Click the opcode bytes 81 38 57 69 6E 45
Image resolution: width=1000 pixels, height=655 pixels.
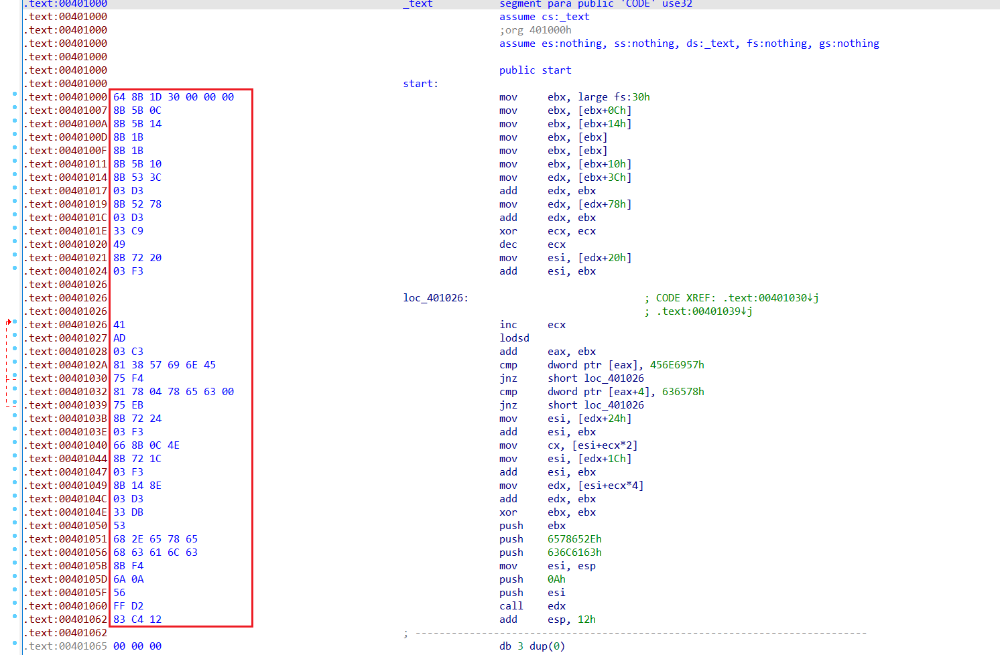(x=165, y=365)
